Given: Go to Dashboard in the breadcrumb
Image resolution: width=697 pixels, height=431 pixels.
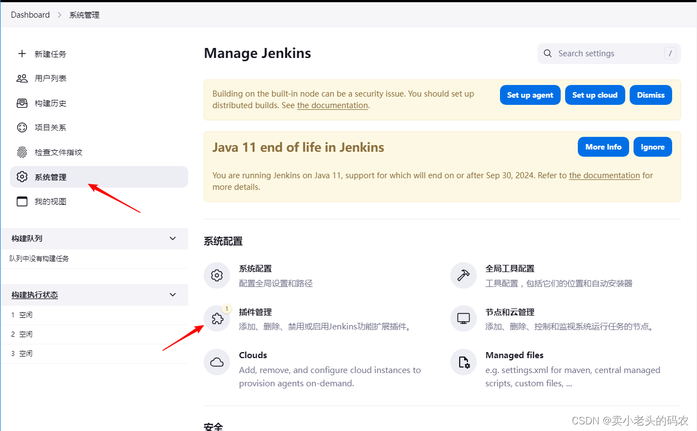Looking at the screenshot, I should (30, 15).
